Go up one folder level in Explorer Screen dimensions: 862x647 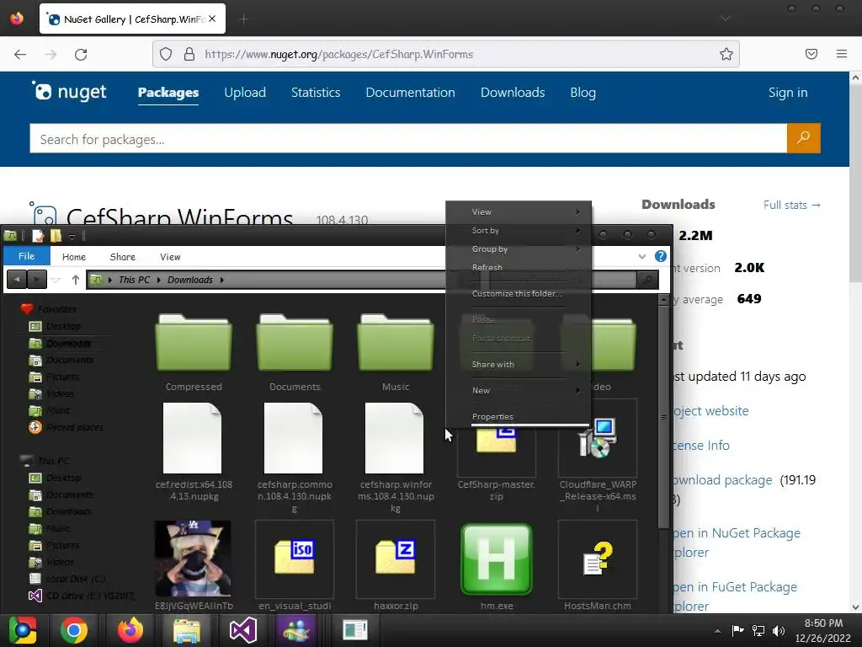coord(75,280)
